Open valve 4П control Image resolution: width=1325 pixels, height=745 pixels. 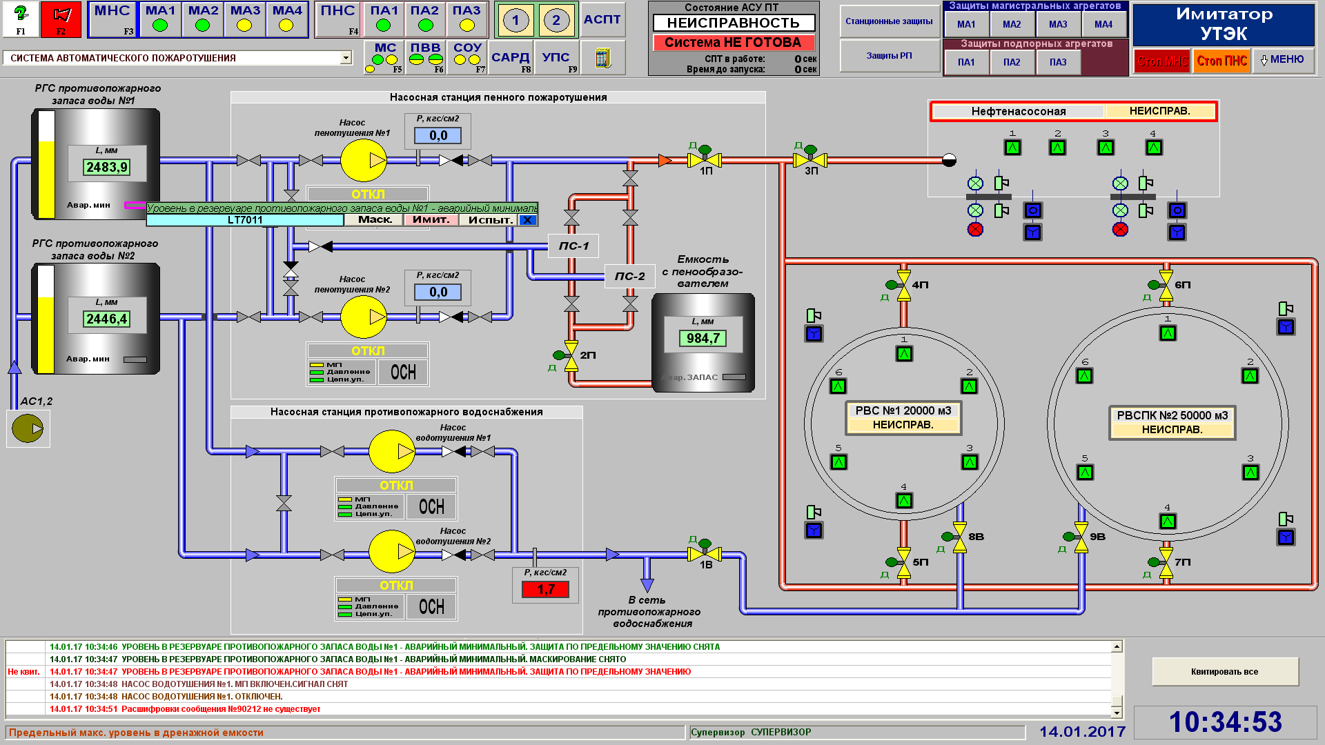tap(903, 285)
